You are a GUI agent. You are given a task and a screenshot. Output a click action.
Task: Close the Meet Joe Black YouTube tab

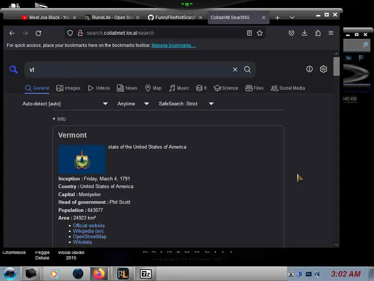75,18
